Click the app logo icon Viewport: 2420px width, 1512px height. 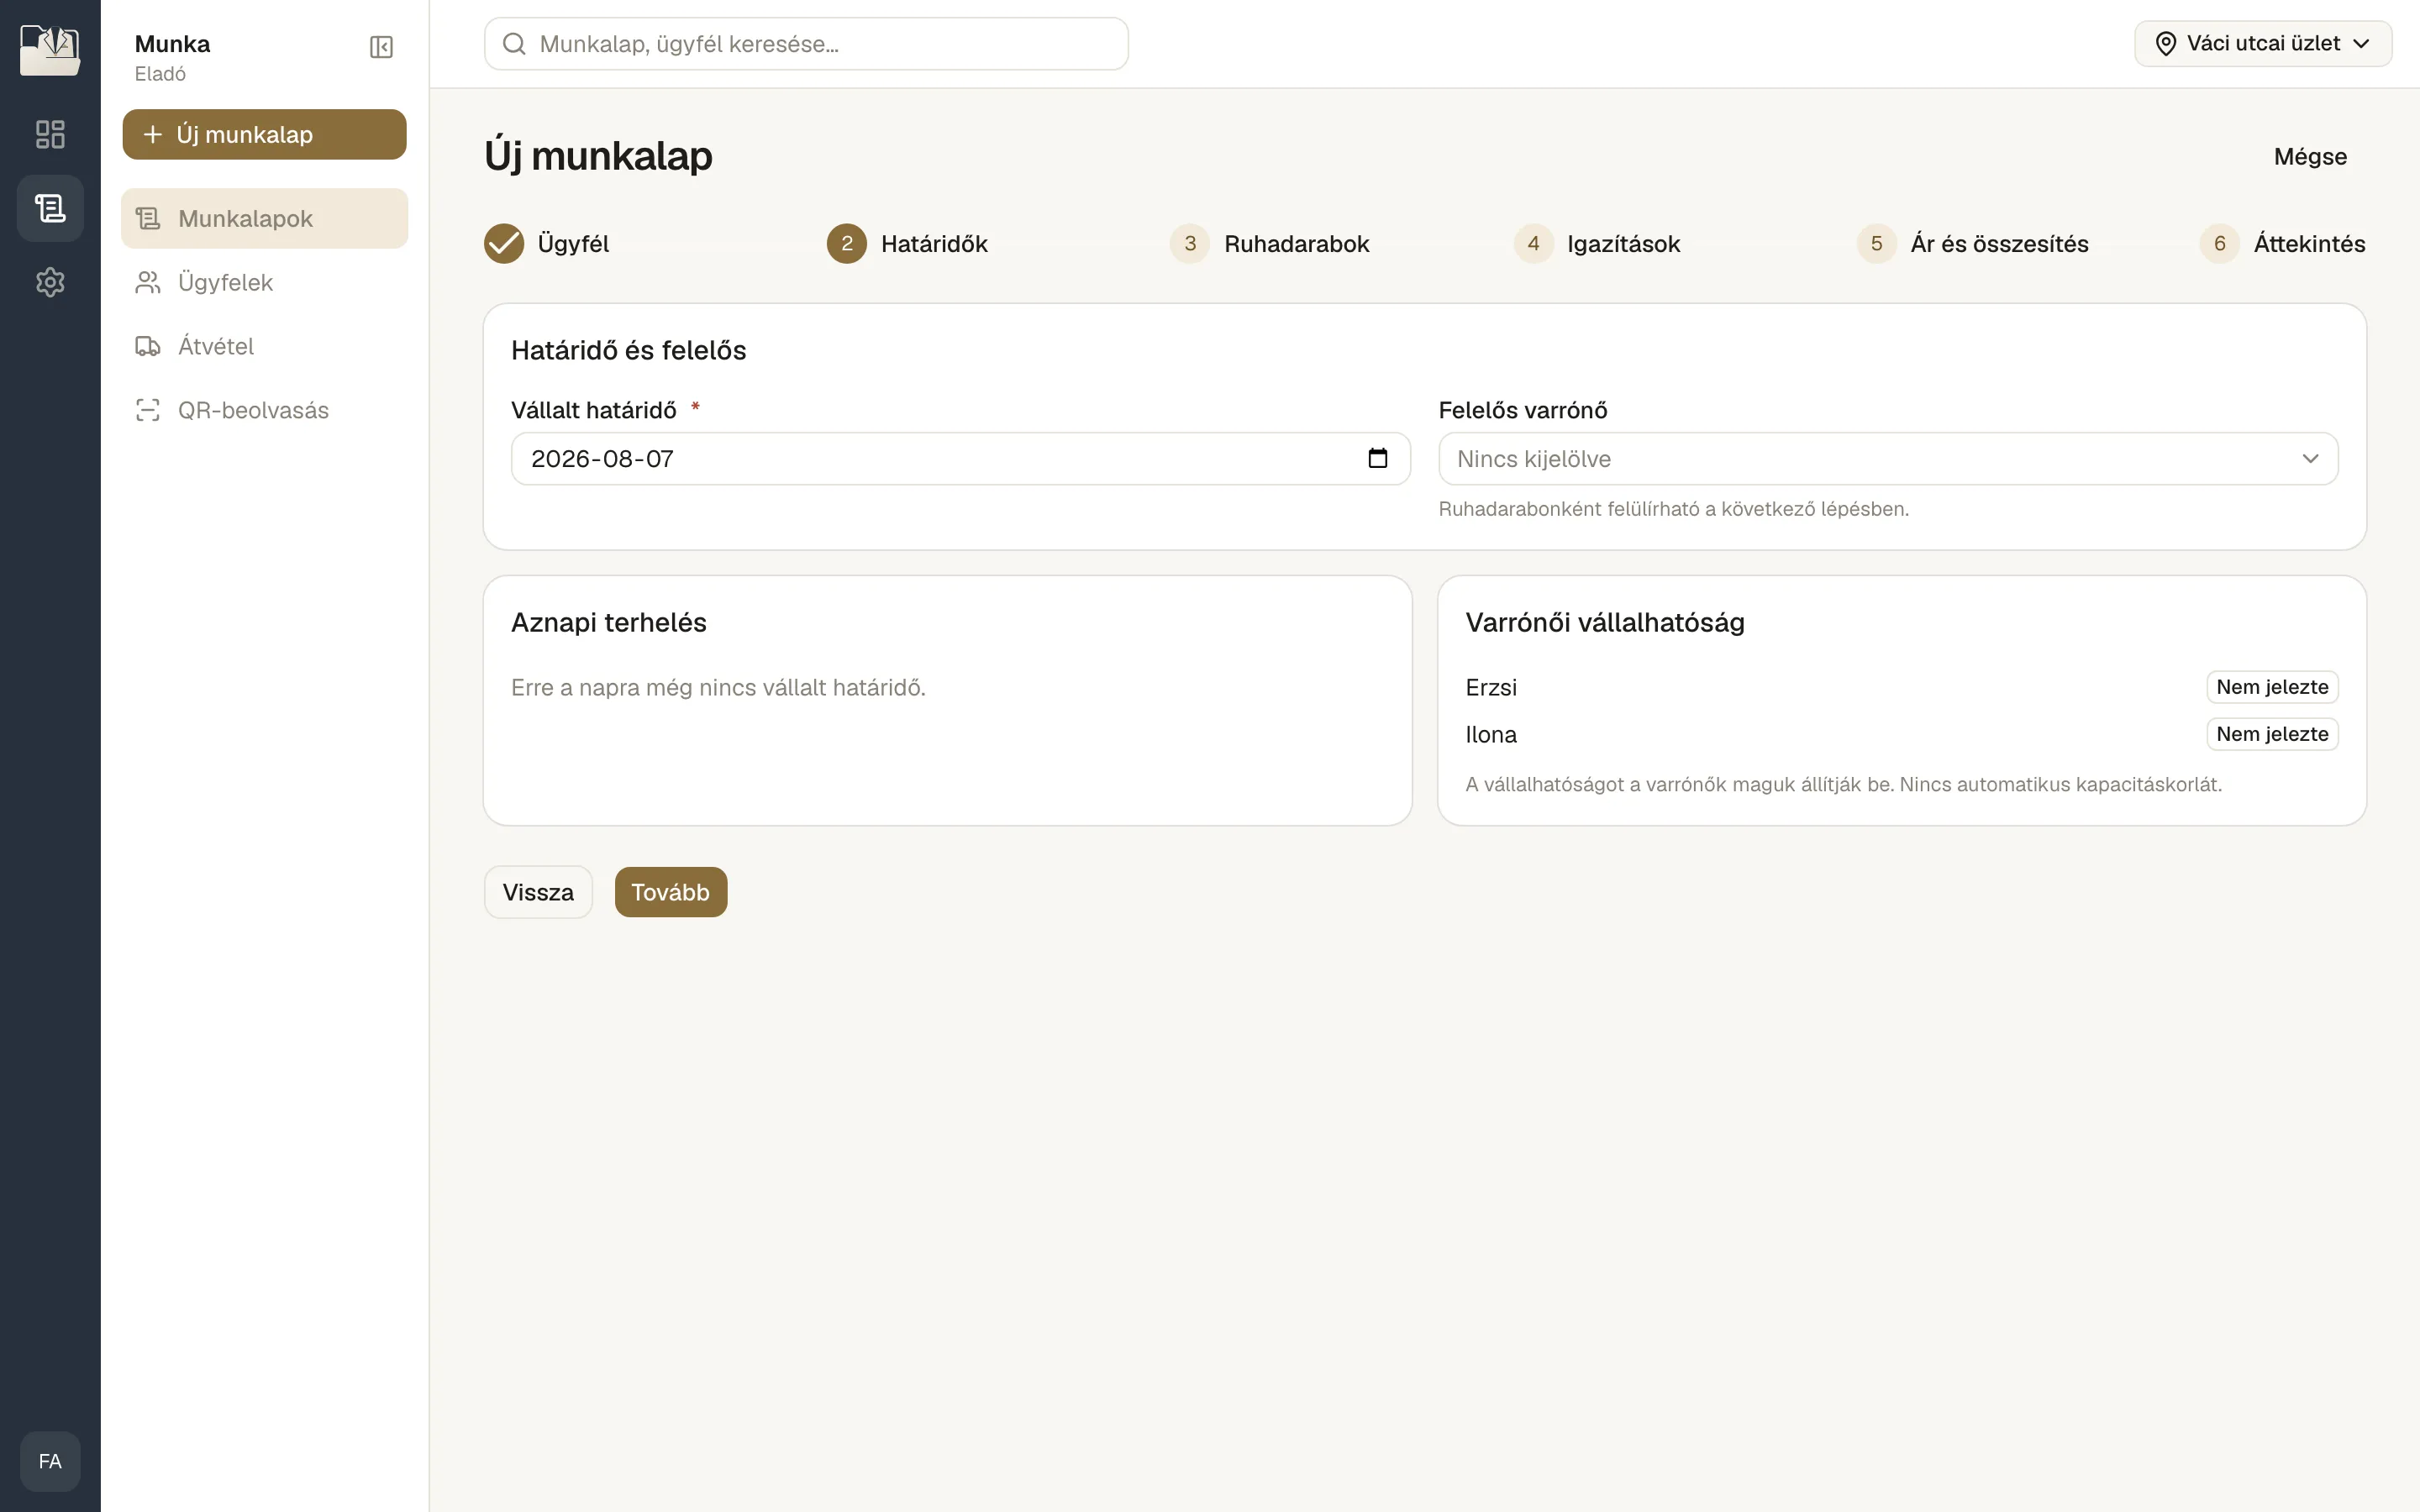tap(50, 50)
